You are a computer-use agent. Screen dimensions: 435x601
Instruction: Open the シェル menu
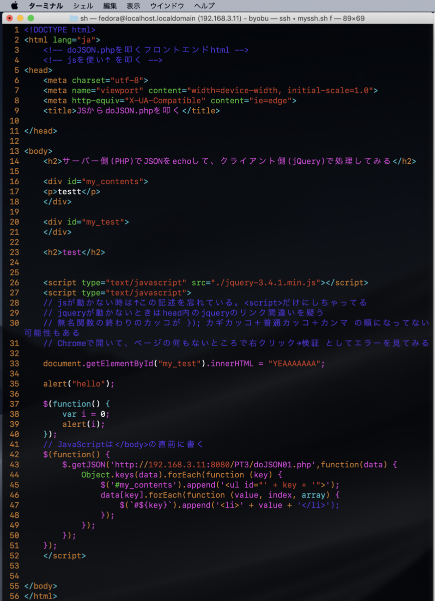(x=83, y=6)
